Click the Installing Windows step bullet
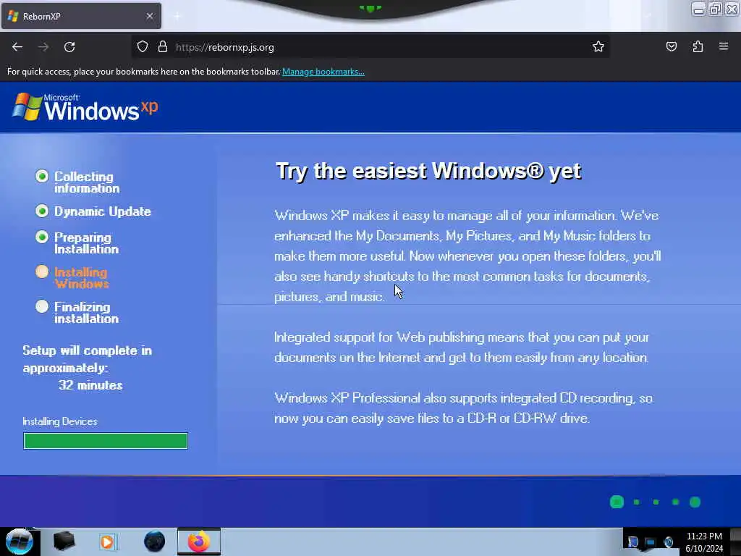Viewport: 741px width, 556px height. pyautogui.click(x=41, y=271)
